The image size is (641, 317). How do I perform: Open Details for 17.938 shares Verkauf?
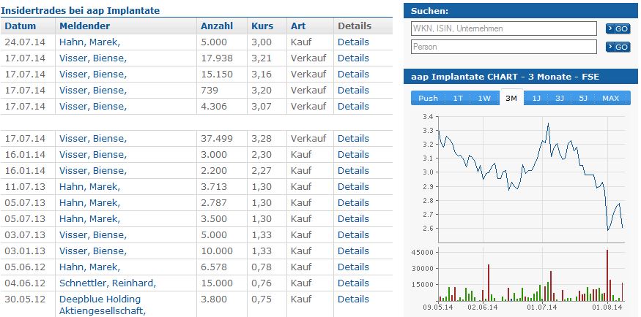(353, 58)
